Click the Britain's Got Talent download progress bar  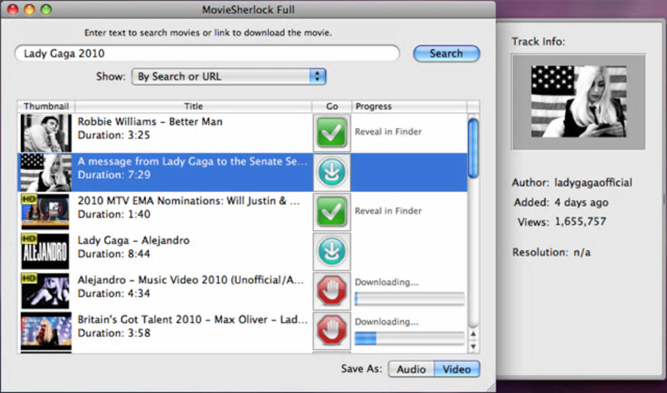click(409, 338)
